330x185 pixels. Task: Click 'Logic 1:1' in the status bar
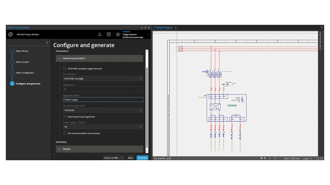coord(307,159)
